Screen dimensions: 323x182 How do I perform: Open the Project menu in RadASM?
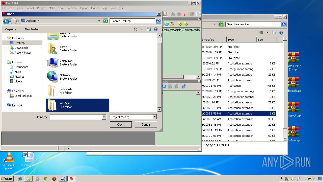pos(41,8)
